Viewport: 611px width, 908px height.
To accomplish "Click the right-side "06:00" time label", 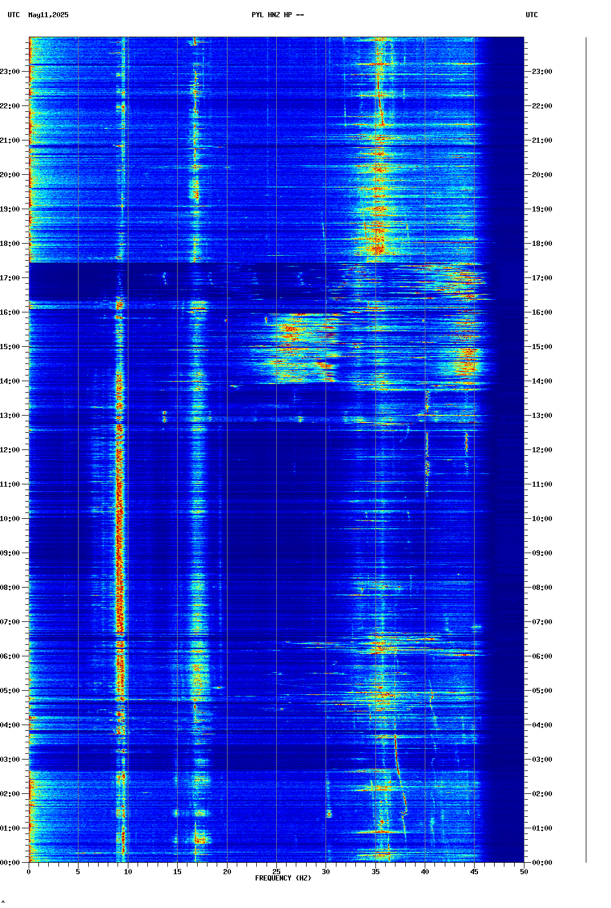I will (x=542, y=656).
